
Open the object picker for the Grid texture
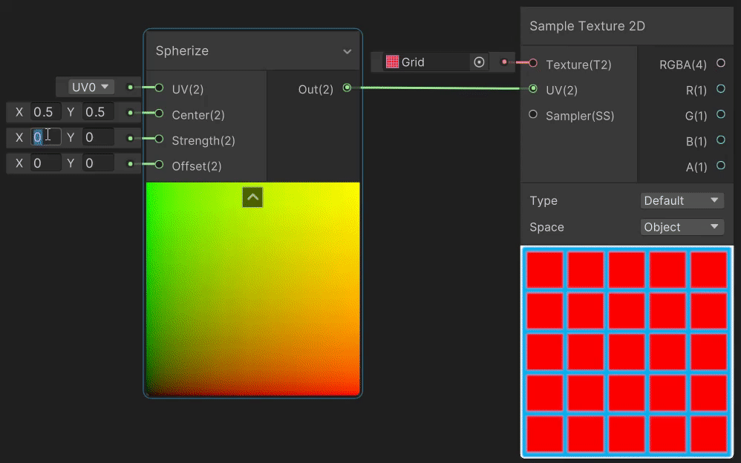[480, 62]
